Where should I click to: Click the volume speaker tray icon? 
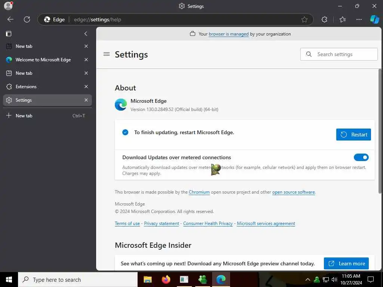(334, 280)
